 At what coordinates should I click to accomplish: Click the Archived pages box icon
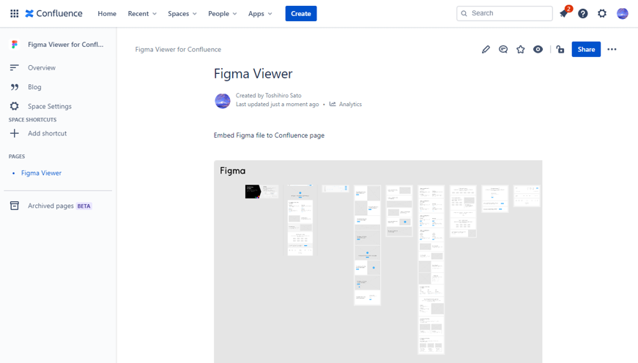point(14,206)
